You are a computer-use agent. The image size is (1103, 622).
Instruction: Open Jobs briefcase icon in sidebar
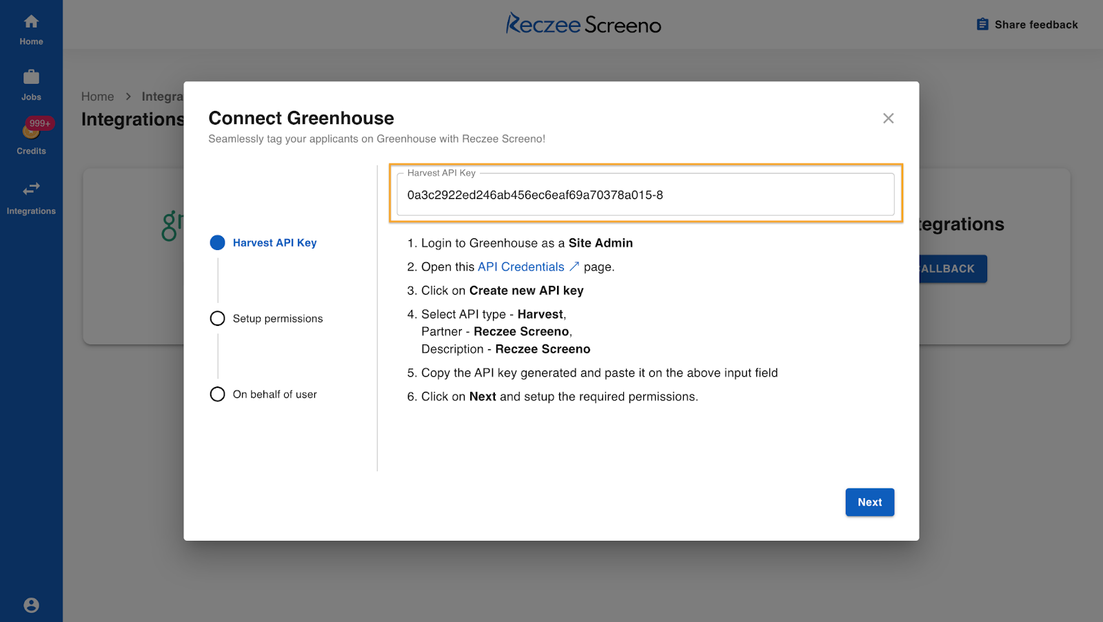click(x=31, y=76)
